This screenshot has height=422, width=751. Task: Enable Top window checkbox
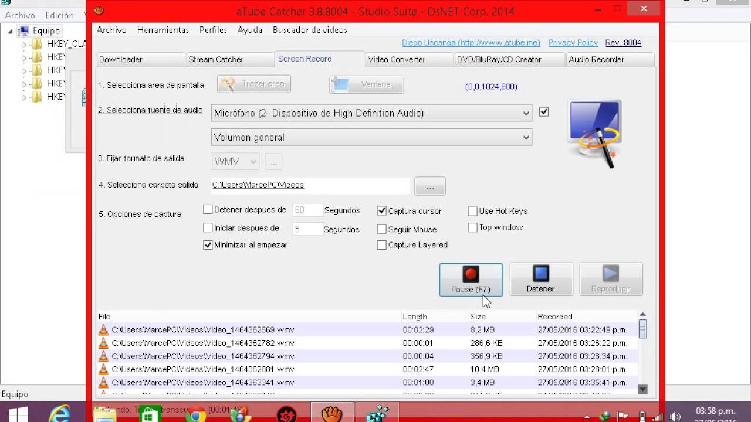(472, 227)
